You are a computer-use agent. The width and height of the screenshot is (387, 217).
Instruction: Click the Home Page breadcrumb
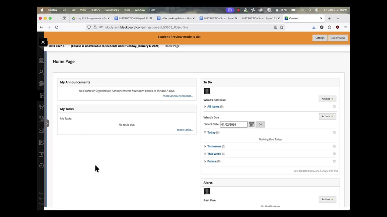coord(172,46)
